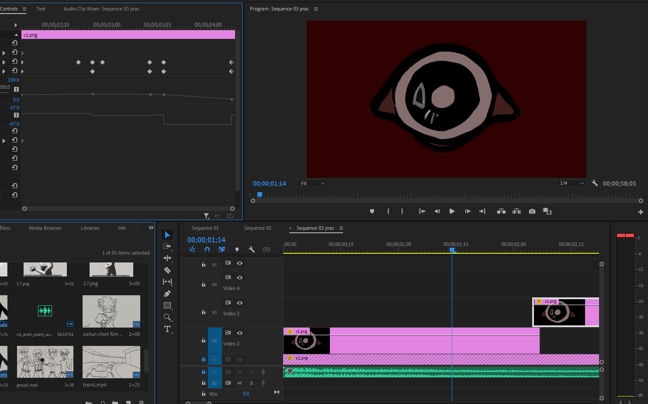Screen dimensions: 648x404
Task: Open Effect Controls panel menu
Action: [x=24, y=9]
